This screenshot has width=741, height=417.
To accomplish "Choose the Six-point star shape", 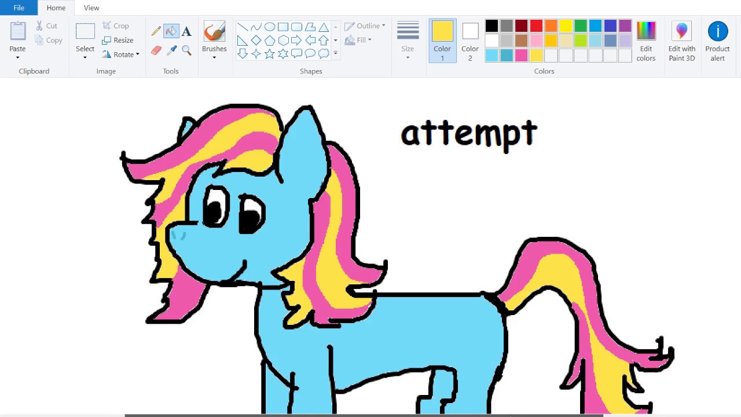I will [283, 54].
